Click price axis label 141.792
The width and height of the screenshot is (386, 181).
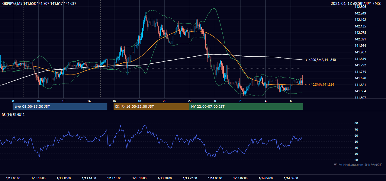[x=360, y=65]
